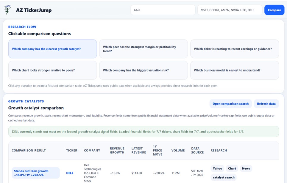This screenshot has width=287, height=183.
Task: Click the Latest Revenue column header
Action: pos(139,150)
